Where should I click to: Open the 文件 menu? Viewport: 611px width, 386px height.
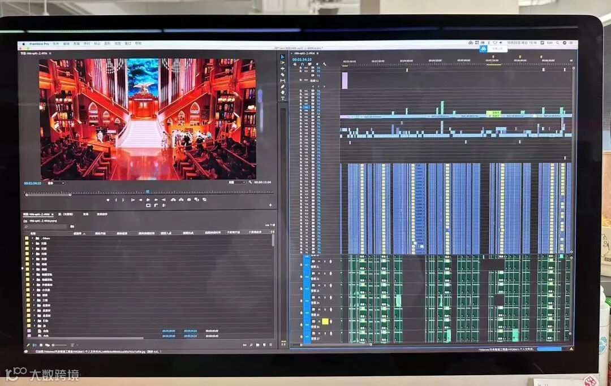click(x=55, y=44)
